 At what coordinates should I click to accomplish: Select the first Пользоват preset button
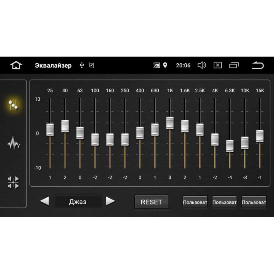click(195, 202)
